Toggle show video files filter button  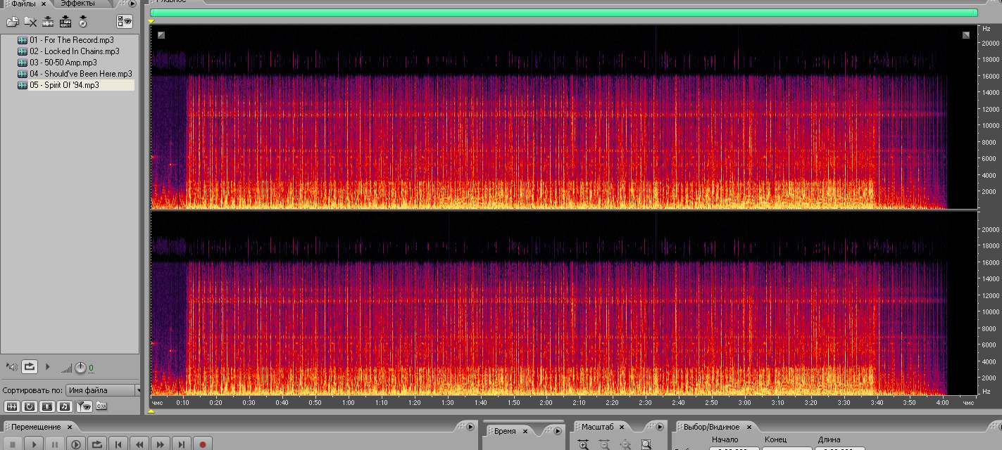47,406
